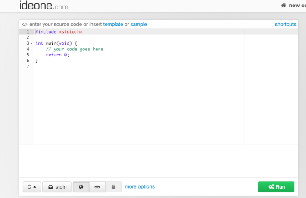This screenshot has width=306, height=198.
Task: Set visibility to public with globe icon
Action: point(81,187)
